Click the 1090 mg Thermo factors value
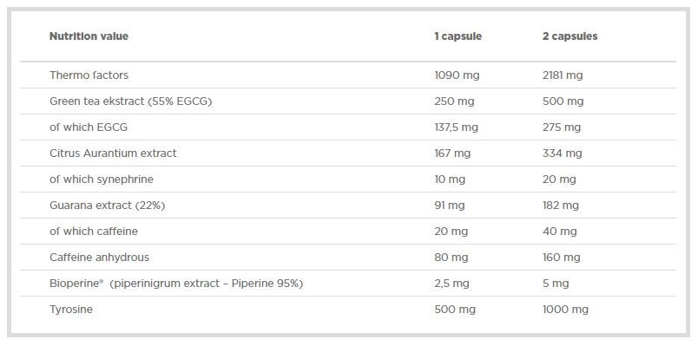698x346 pixels. click(458, 75)
